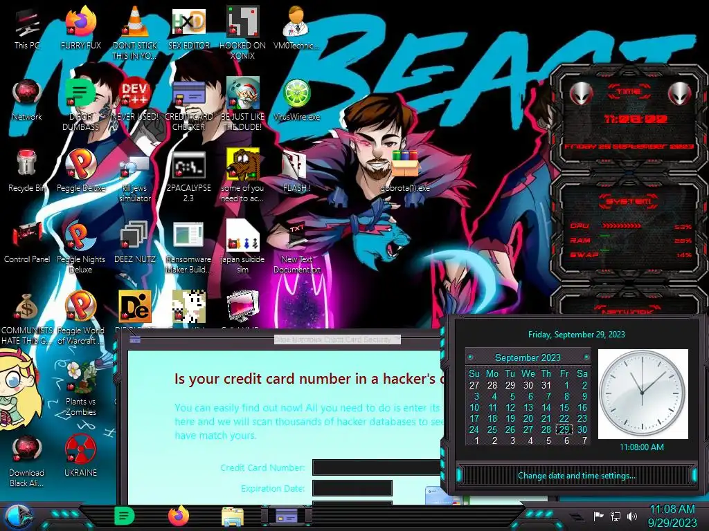Open Firefox from the taskbar
The height and width of the screenshot is (531, 709).
click(179, 516)
